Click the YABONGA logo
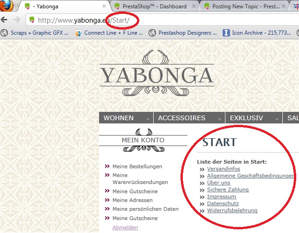This screenshot has height=233, width=299. tap(157, 73)
